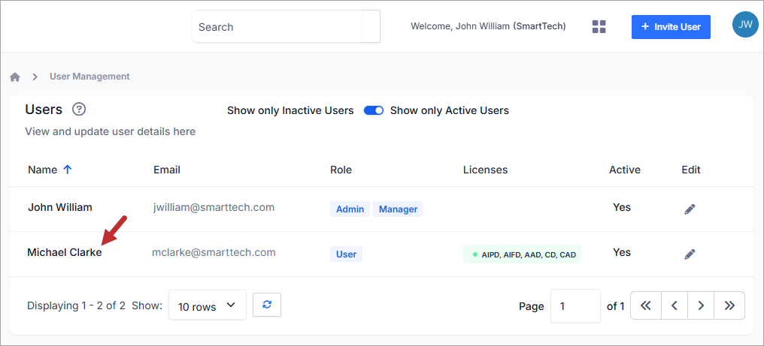Viewport: 764px width, 346px height.
Task: Refresh the users table
Action: pos(267,305)
